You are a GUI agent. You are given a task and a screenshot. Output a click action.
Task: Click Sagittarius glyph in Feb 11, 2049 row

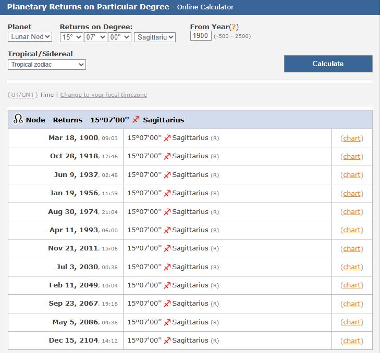167,285
